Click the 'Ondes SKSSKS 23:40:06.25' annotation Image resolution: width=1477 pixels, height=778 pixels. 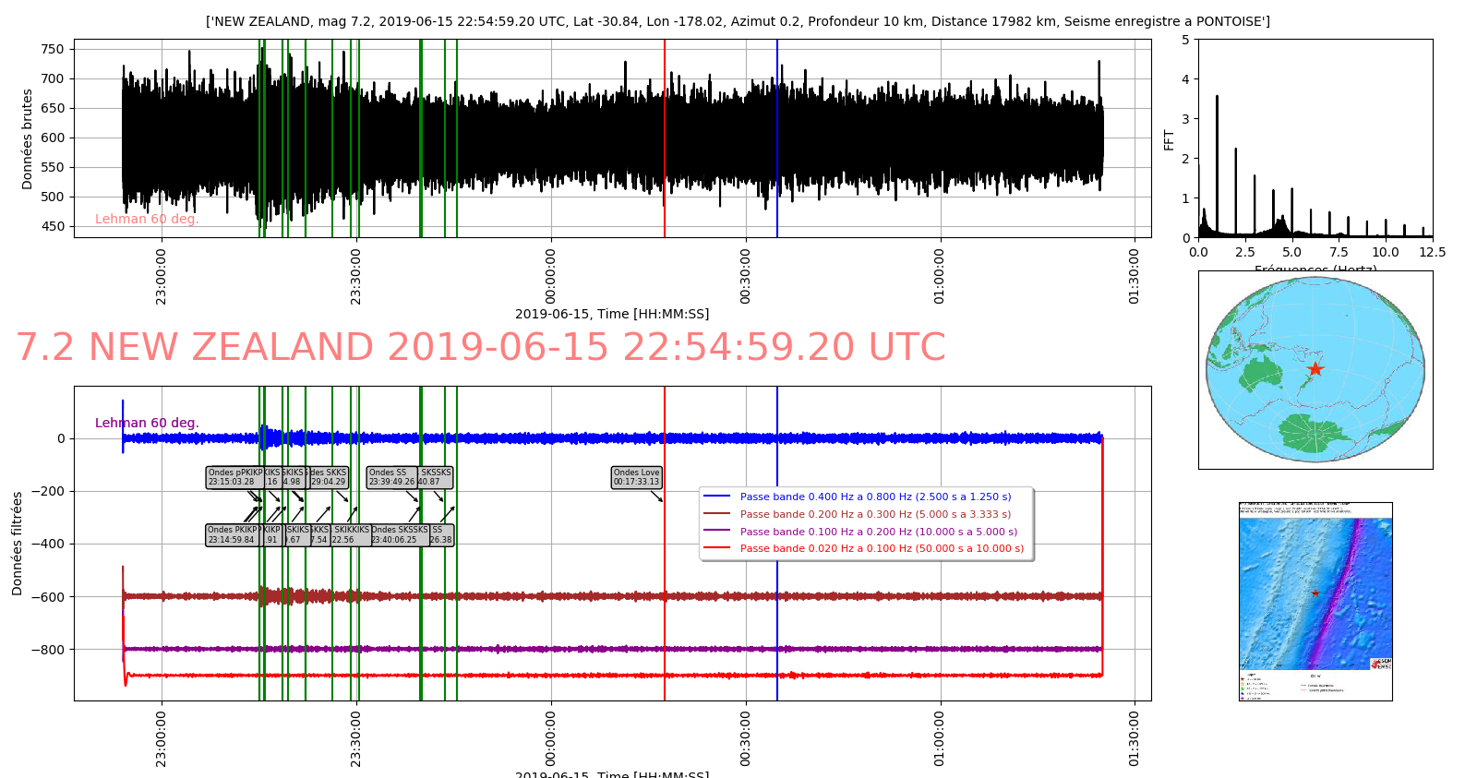pyautogui.click(x=400, y=535)
